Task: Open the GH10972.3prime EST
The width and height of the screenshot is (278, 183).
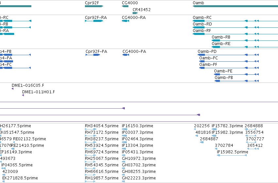Action: 123,162
